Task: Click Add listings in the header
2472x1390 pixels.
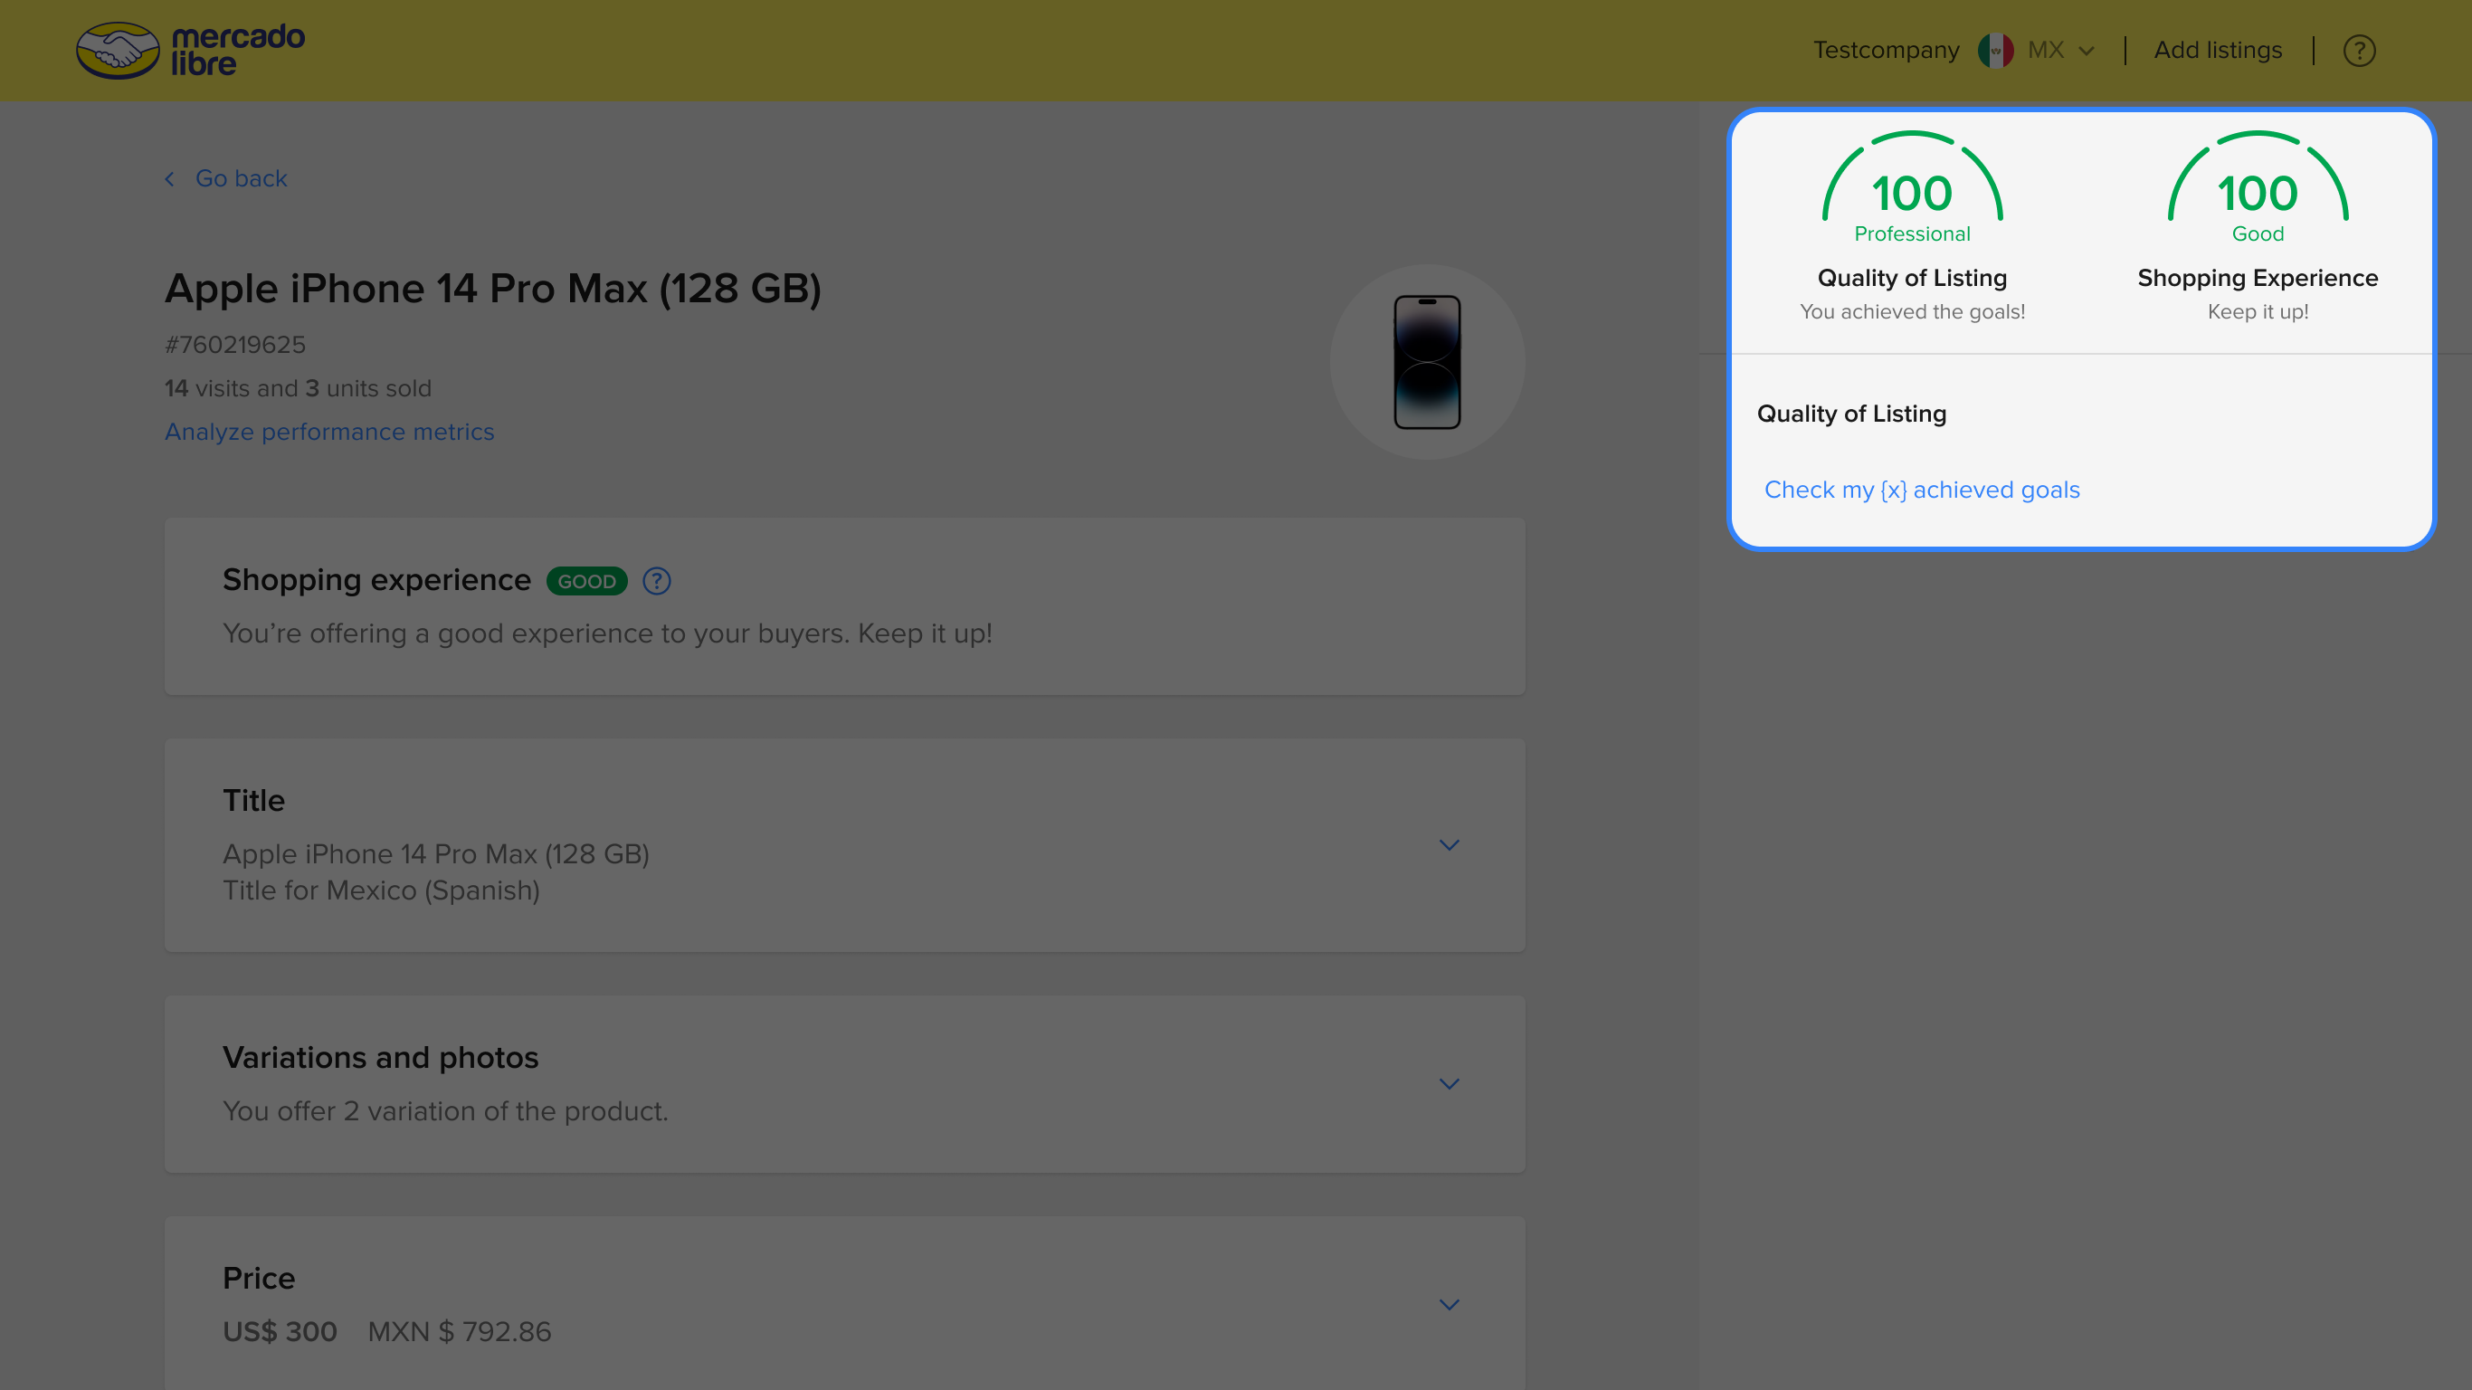Action: 2218,50
